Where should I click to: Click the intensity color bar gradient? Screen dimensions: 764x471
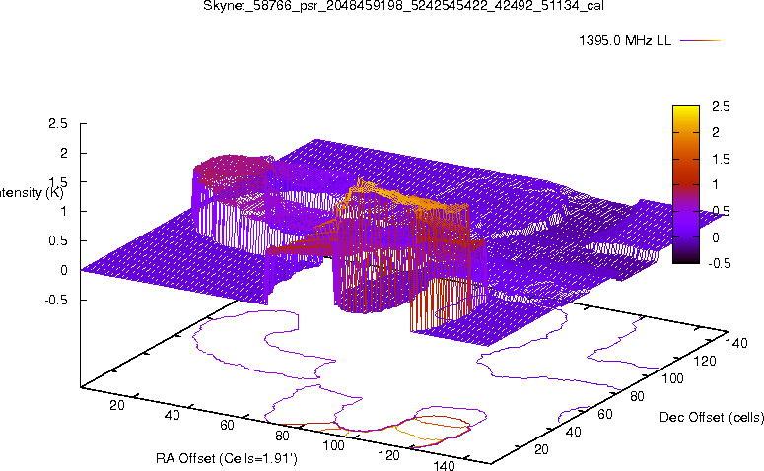(685, 184)
